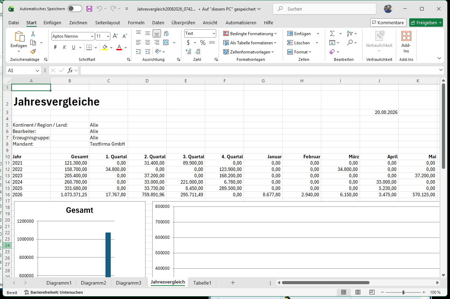The image size is (450, 299).
Task: Increase indent in Ausrichtung group
Action: click(x=148, y=52)
